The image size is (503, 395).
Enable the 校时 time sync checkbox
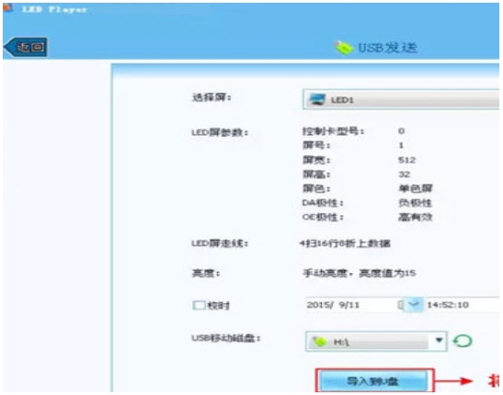coord(199,305)
